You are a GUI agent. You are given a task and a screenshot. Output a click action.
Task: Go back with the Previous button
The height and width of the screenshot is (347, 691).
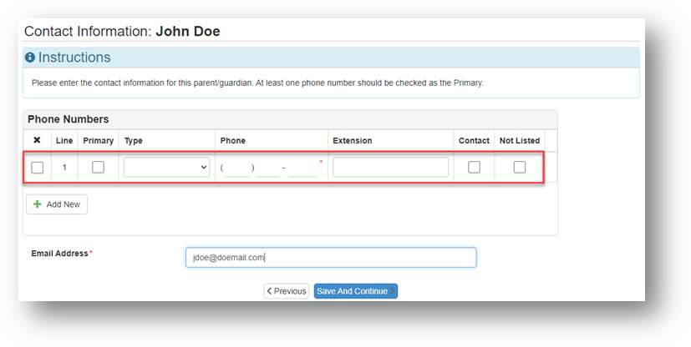287,291
